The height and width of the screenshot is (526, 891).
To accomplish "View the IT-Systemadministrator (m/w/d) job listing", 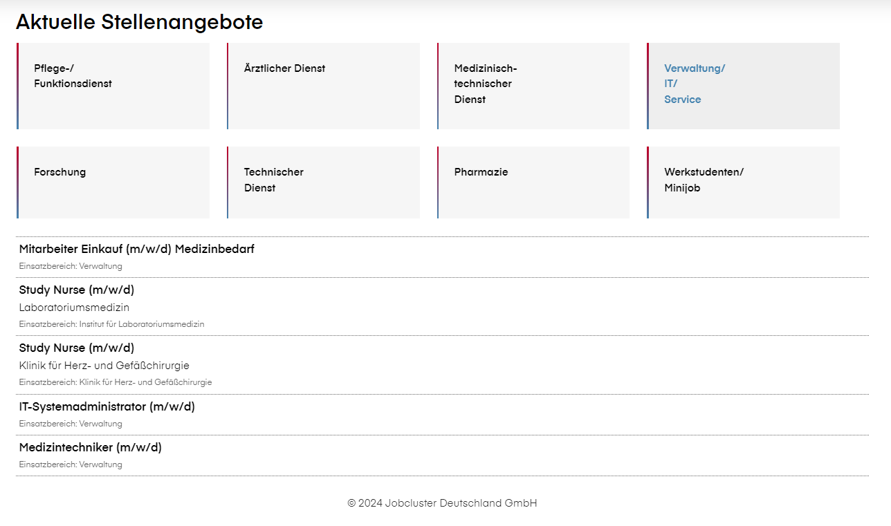I will click(107, 406).
